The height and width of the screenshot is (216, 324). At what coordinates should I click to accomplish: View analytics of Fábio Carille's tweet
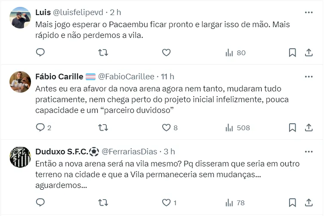coord(238,128)
